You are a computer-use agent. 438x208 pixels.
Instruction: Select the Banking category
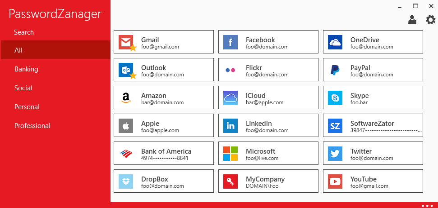tap(55, 69)
